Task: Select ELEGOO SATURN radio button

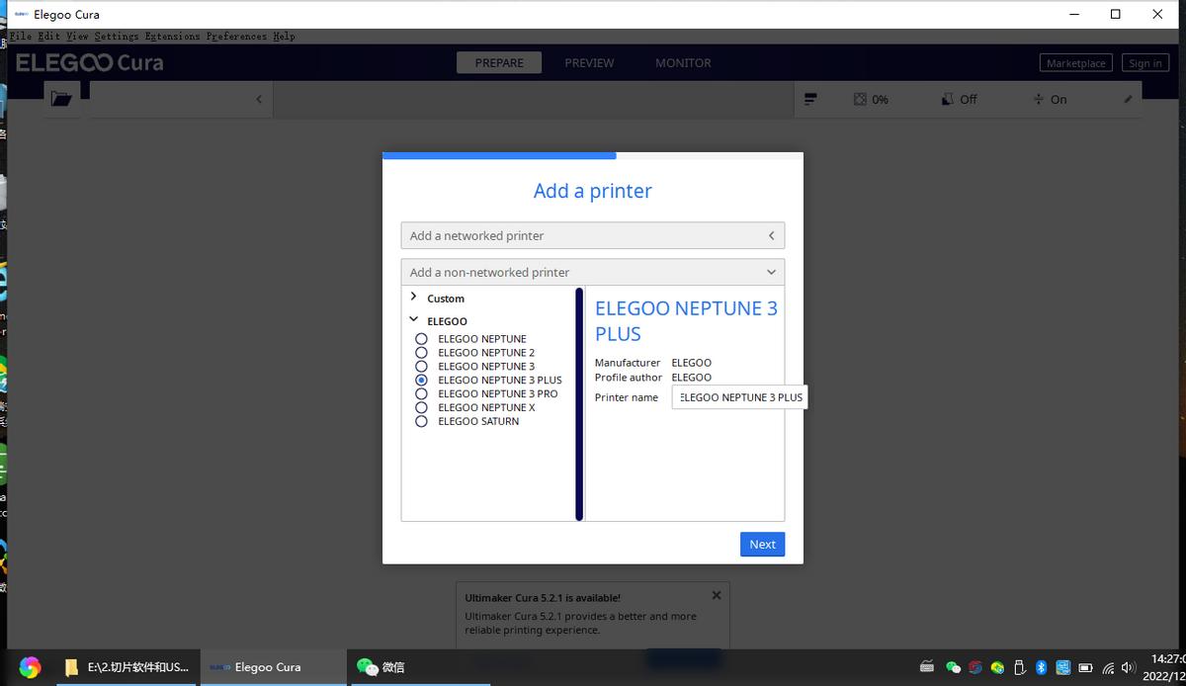Action: [421, 421]
